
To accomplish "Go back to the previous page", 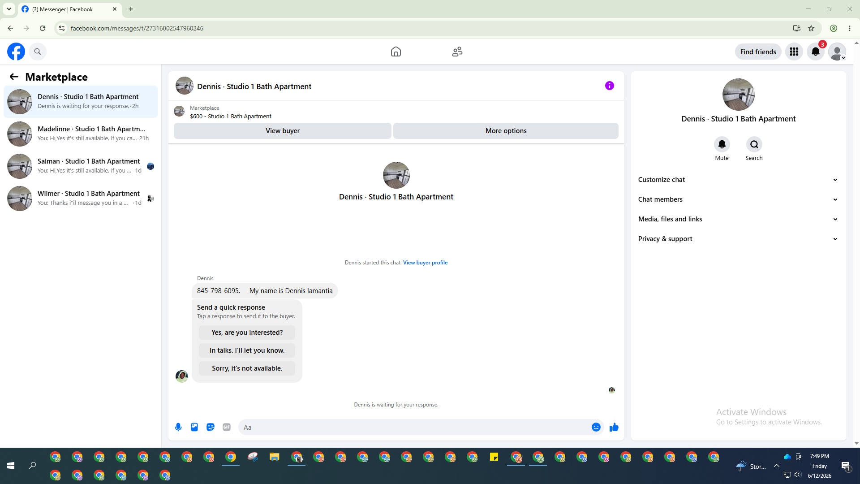I will click(x=10, y=28).
